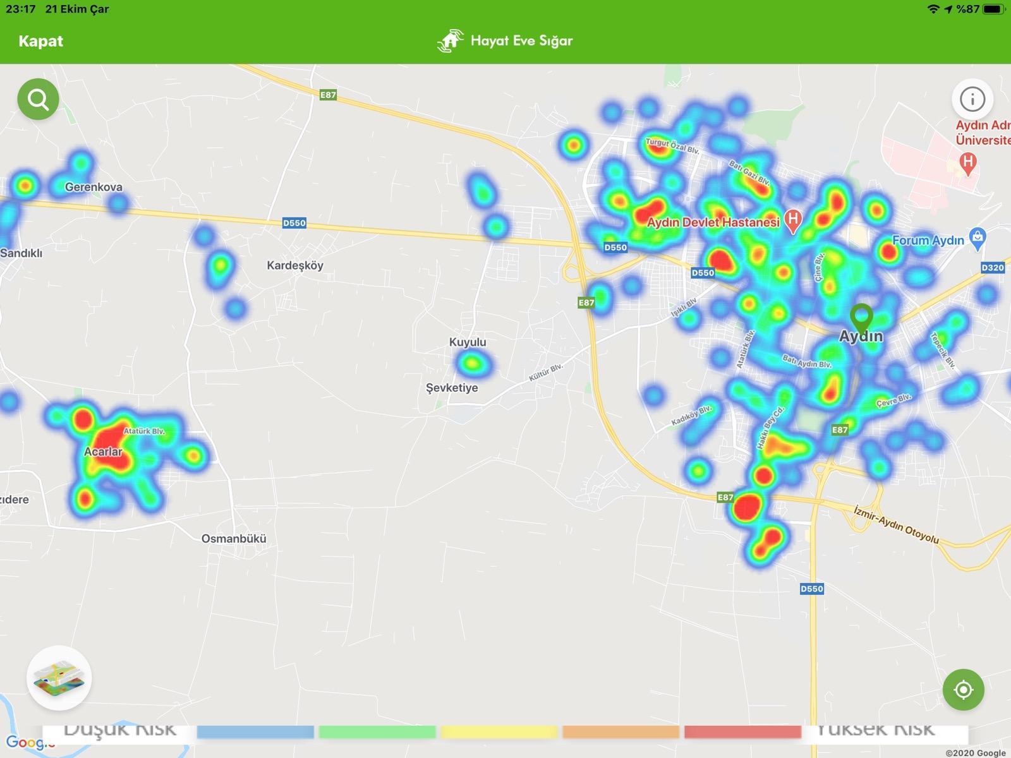The image size is (1011, 758).
Task: Select the red high-risk legend swatch
Action: [742, 732]
